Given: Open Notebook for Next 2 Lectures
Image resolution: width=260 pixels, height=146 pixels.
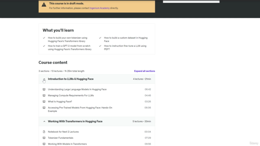Looking at the screenshot, I should [63, 132].
